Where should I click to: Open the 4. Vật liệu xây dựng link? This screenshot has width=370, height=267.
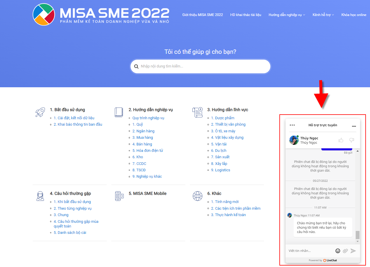[x=227, y=138]
